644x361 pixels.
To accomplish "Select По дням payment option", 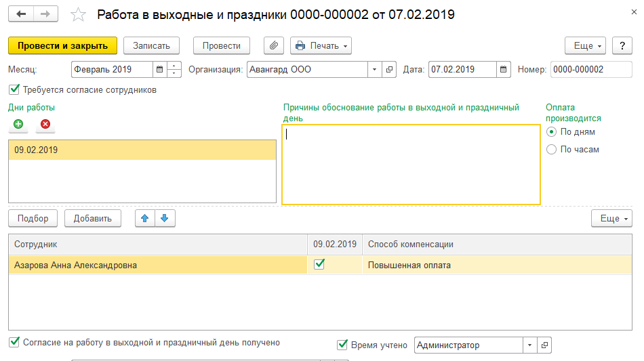I will [x=551, y=131].
